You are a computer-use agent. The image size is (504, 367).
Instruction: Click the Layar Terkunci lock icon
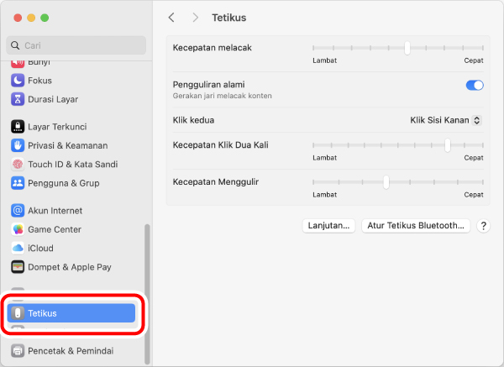pos(18,127)
